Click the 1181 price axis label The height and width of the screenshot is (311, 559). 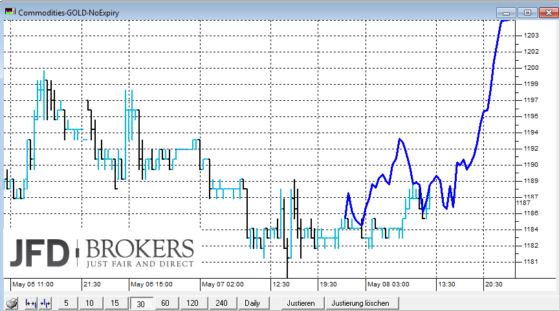click(x=531, y=261)
